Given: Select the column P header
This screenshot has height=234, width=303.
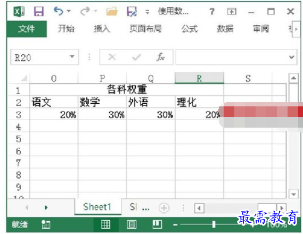Looking at the screenshot, I should pos(102,78).
